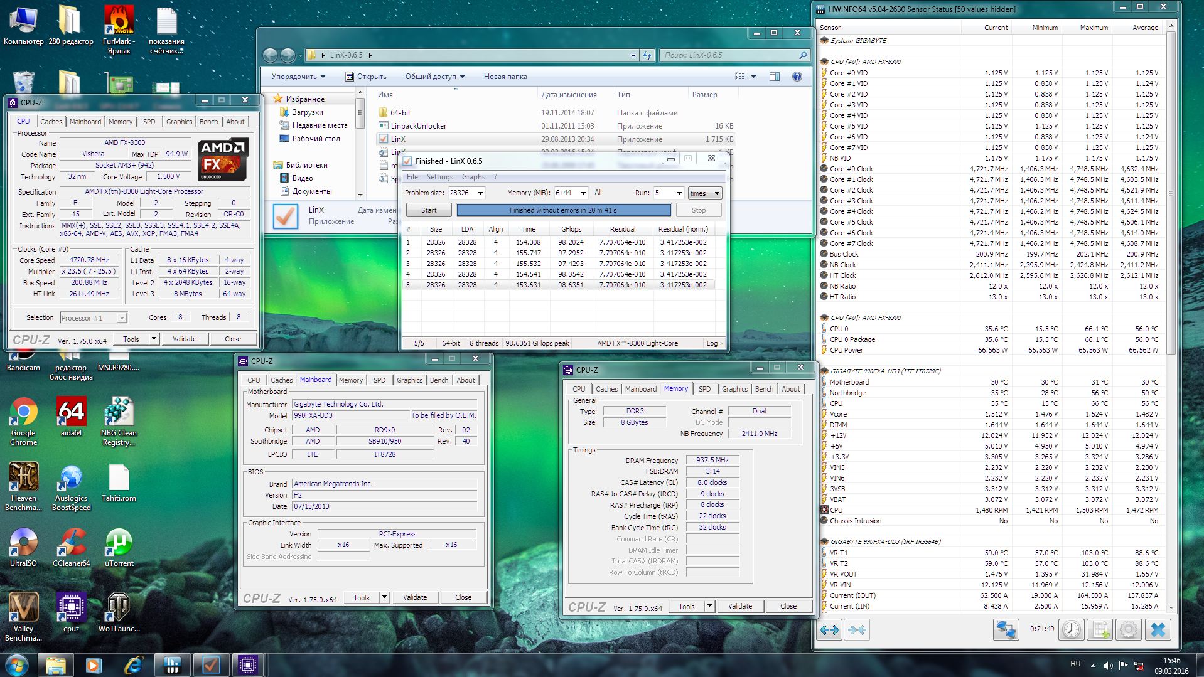Click 'Дата изменения' column header in Explorer

click(569, 95)
